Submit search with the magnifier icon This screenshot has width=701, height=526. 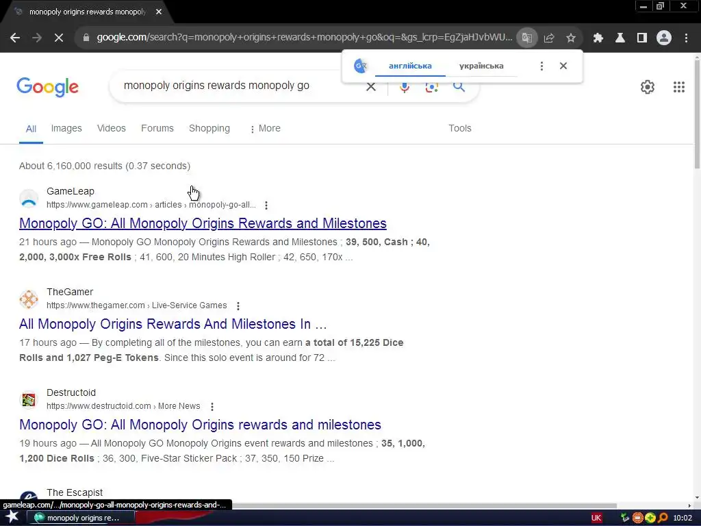point(459,87)
